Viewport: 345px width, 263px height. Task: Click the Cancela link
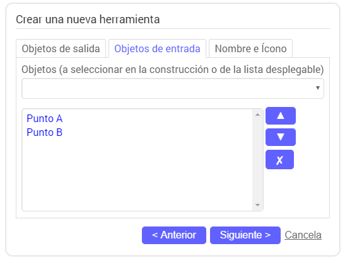coord(303,235)
